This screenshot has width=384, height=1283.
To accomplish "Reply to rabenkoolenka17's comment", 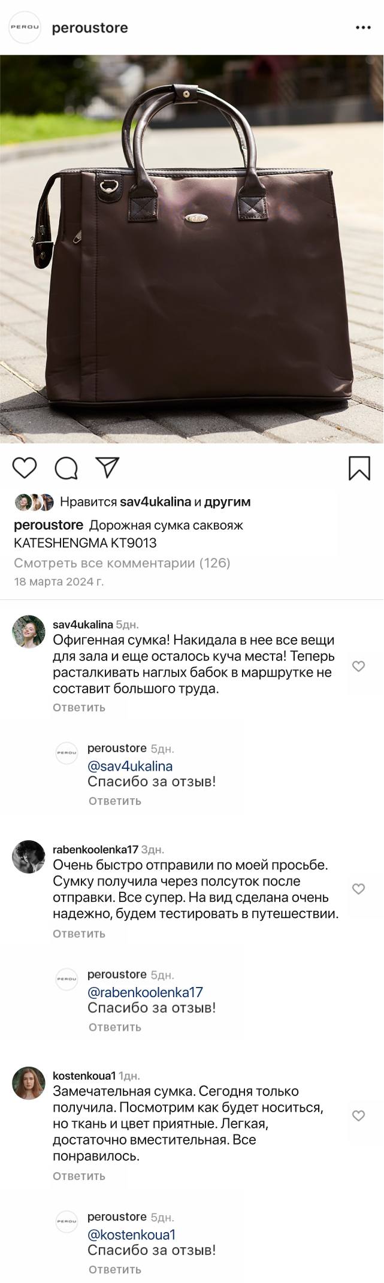I will click(x=79, y=933).
